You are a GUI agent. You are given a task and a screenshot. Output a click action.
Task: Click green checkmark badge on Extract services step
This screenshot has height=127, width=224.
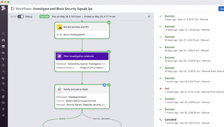click(x=109, y=22)
